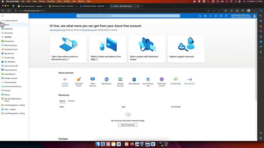Image resolution: width=264 pixels, height=148 pixels.
Task: Open Quickstart Center service icon
Action: click(79, 82)
